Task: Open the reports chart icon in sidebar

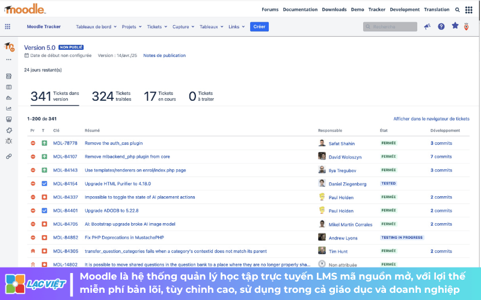Action: tap(8, 109)
